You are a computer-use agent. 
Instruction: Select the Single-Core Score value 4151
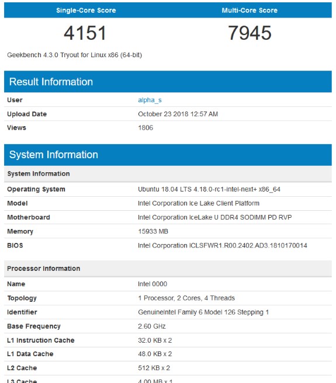85,33
